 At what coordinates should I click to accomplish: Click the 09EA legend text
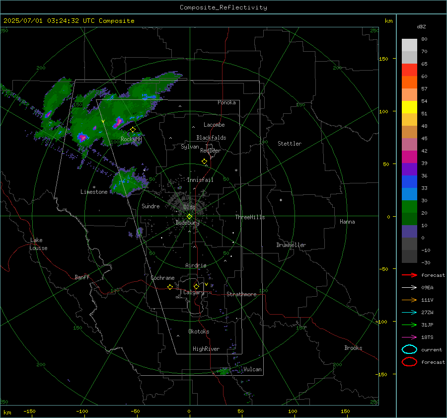click(427, 288)
